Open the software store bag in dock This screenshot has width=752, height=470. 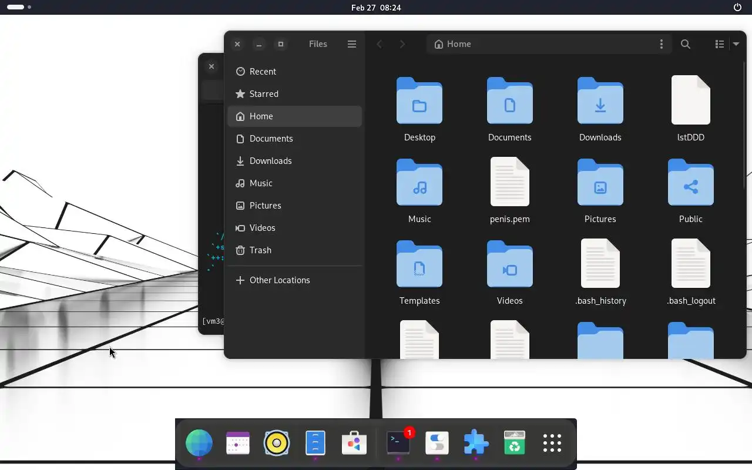[354, 443]
